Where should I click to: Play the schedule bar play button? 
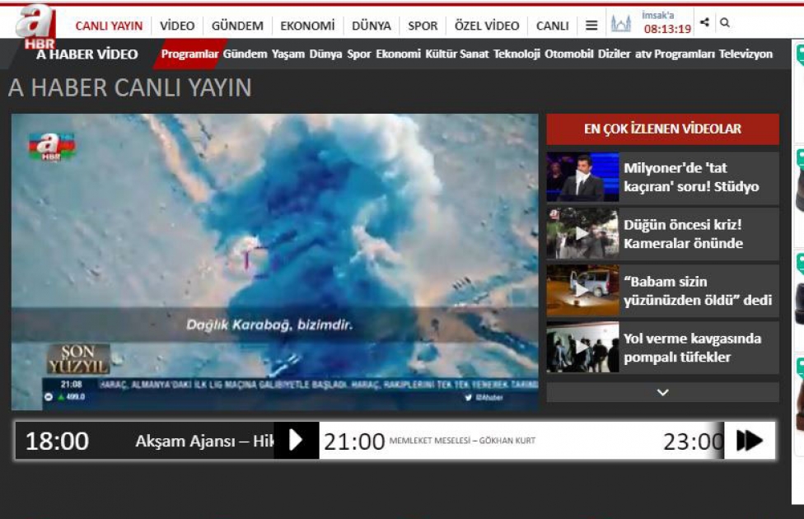296,440
